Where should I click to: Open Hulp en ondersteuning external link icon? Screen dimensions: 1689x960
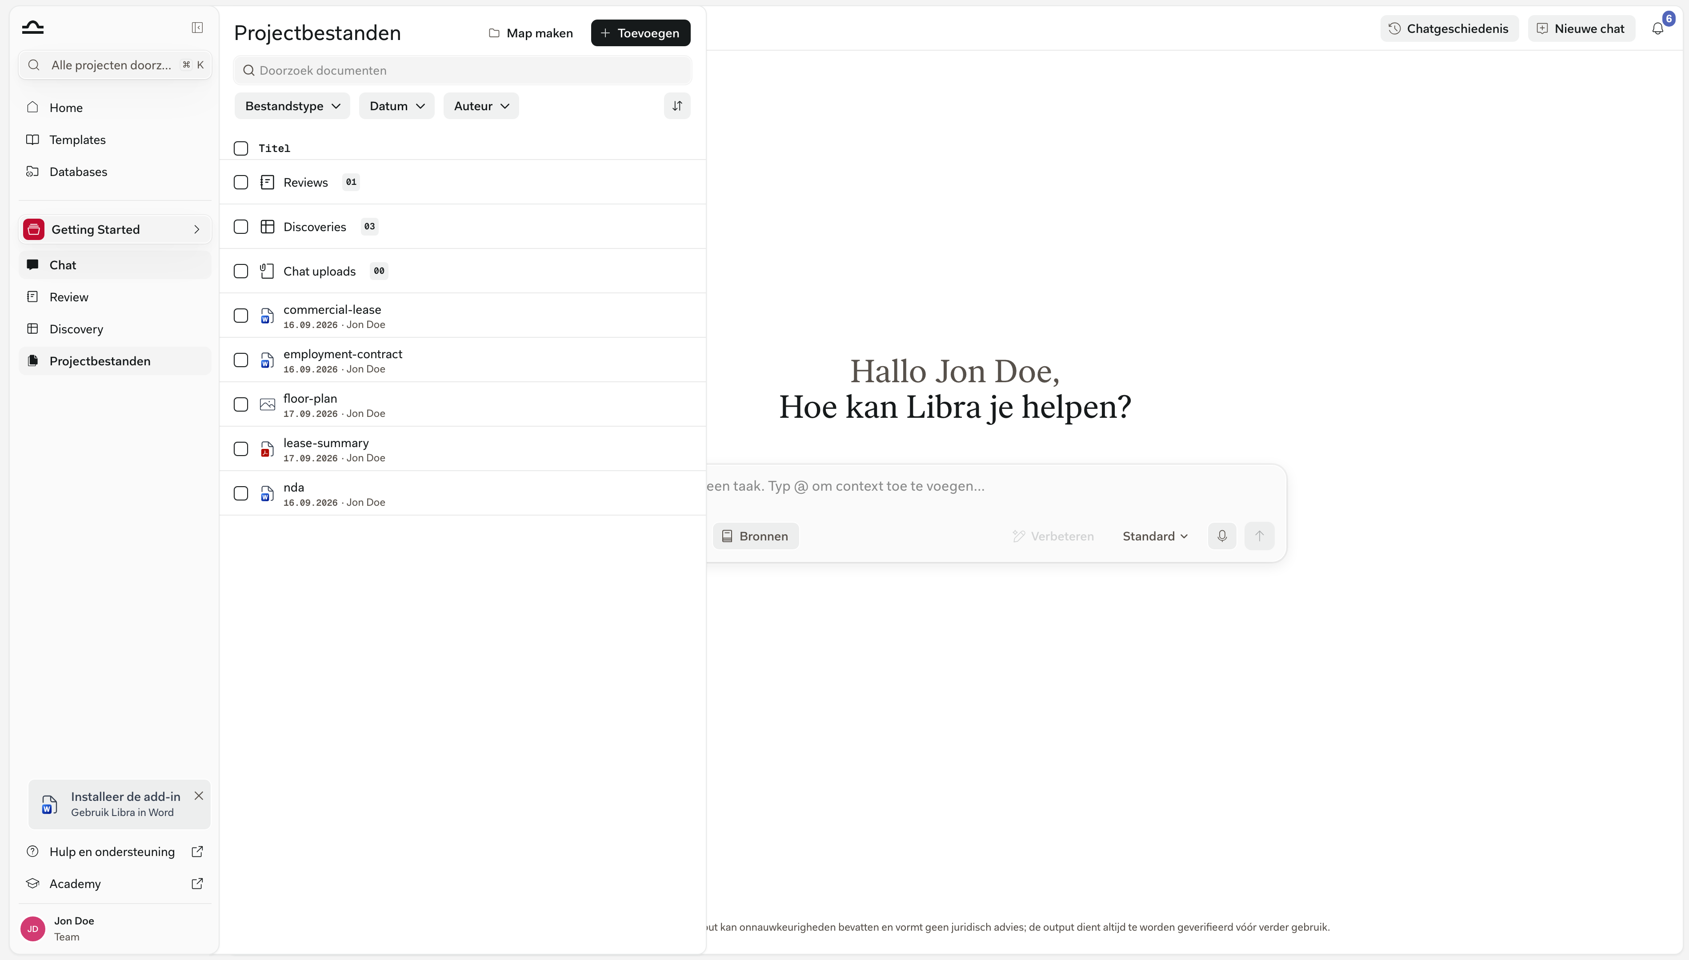(197, 851)
